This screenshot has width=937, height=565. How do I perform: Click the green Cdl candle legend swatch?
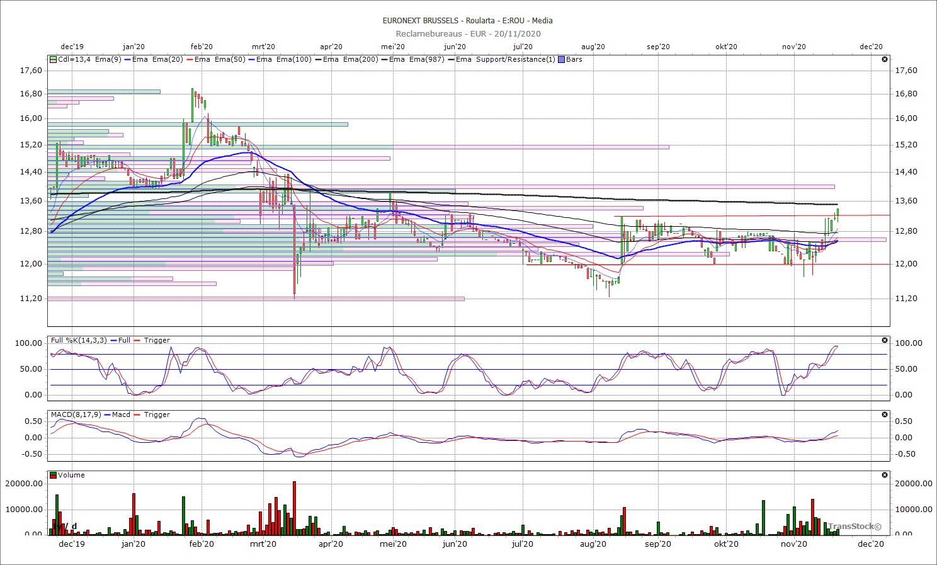pos(53,59)
